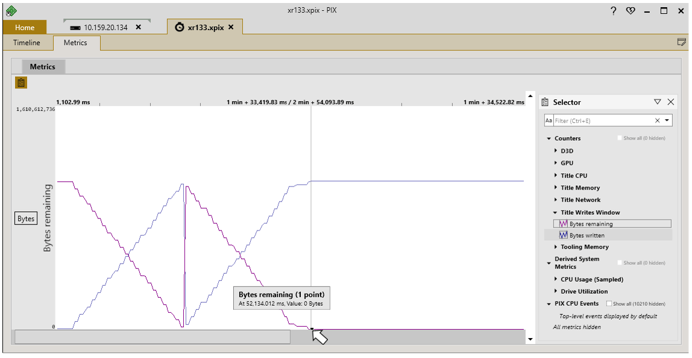
Task: Click the 1,610,612,736 axis max value
Action: point(36,110)
